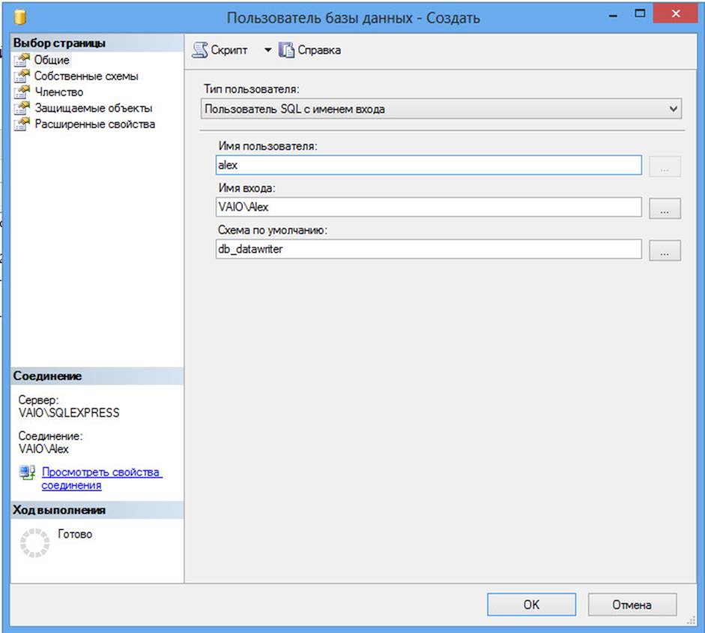Open Просмотреть свойства соединения link

click(x=102, y=478)
